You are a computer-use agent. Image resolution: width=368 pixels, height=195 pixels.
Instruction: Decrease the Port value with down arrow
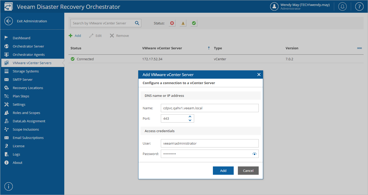point(190,120)
